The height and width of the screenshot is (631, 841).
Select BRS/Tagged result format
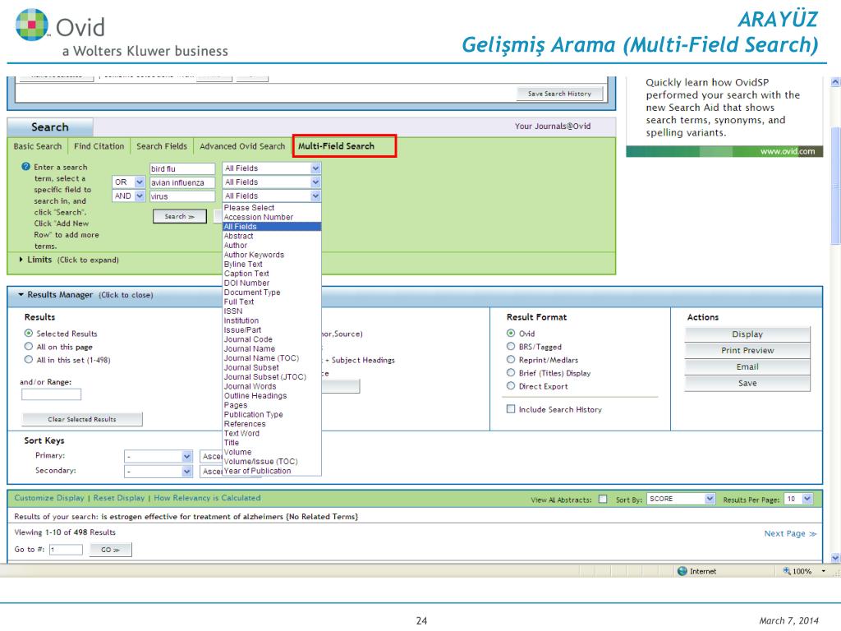pyautogui.click(x=511, y=347)
